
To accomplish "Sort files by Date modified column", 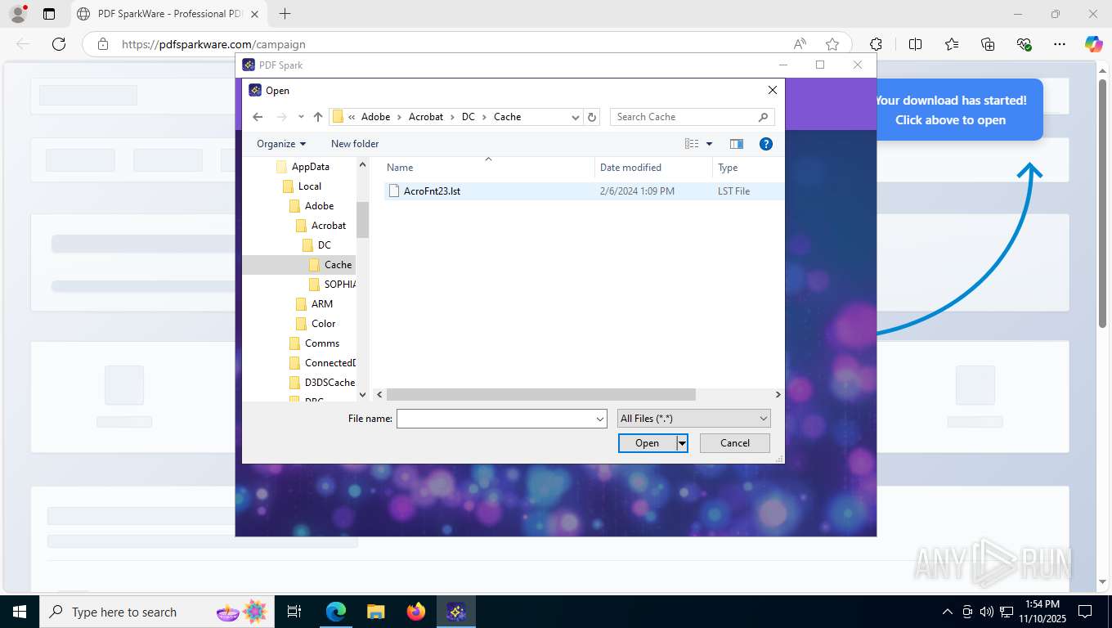I will [630, 168].
